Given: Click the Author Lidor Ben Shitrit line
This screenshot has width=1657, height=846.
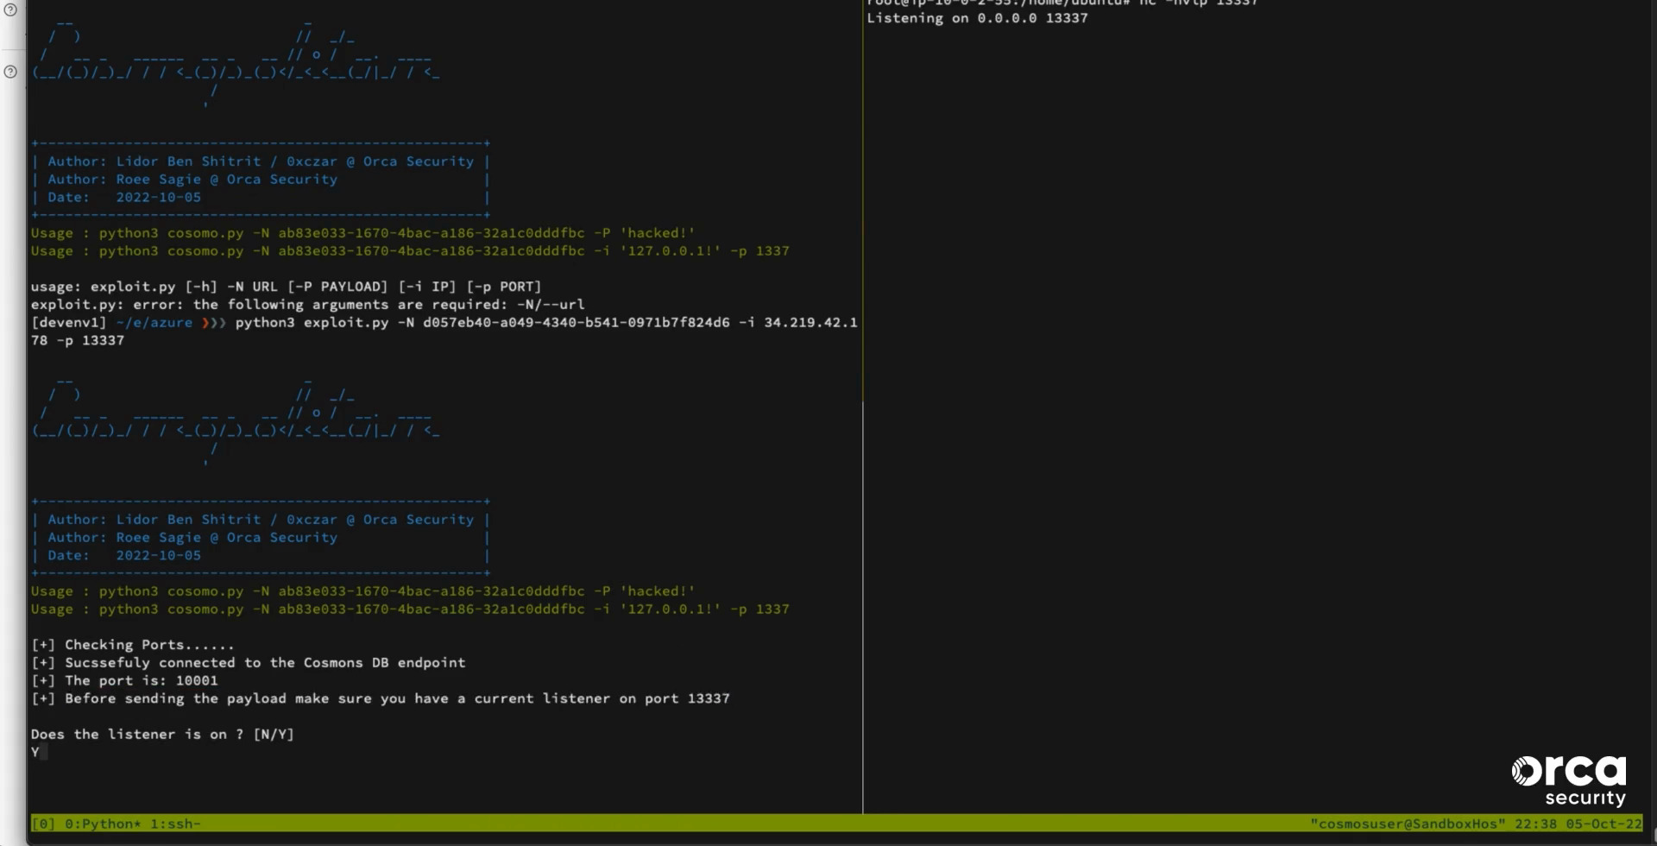Looking at the screenshot, I should tap(259, 161).
